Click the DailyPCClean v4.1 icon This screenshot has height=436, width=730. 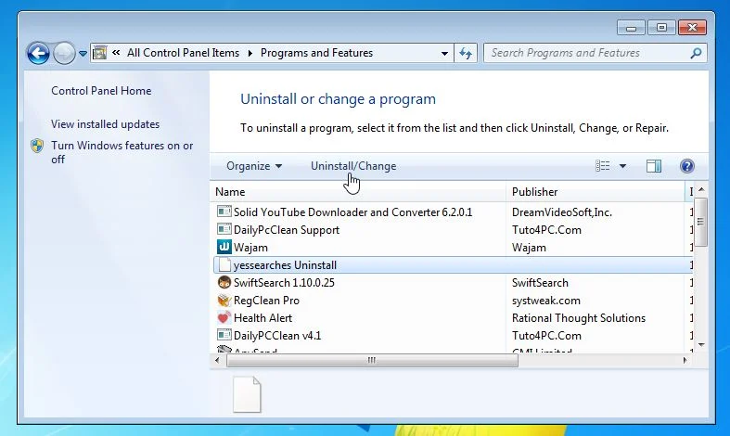pos(224,335)
